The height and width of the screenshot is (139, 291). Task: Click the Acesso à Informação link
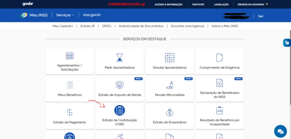tap(169, 5)
